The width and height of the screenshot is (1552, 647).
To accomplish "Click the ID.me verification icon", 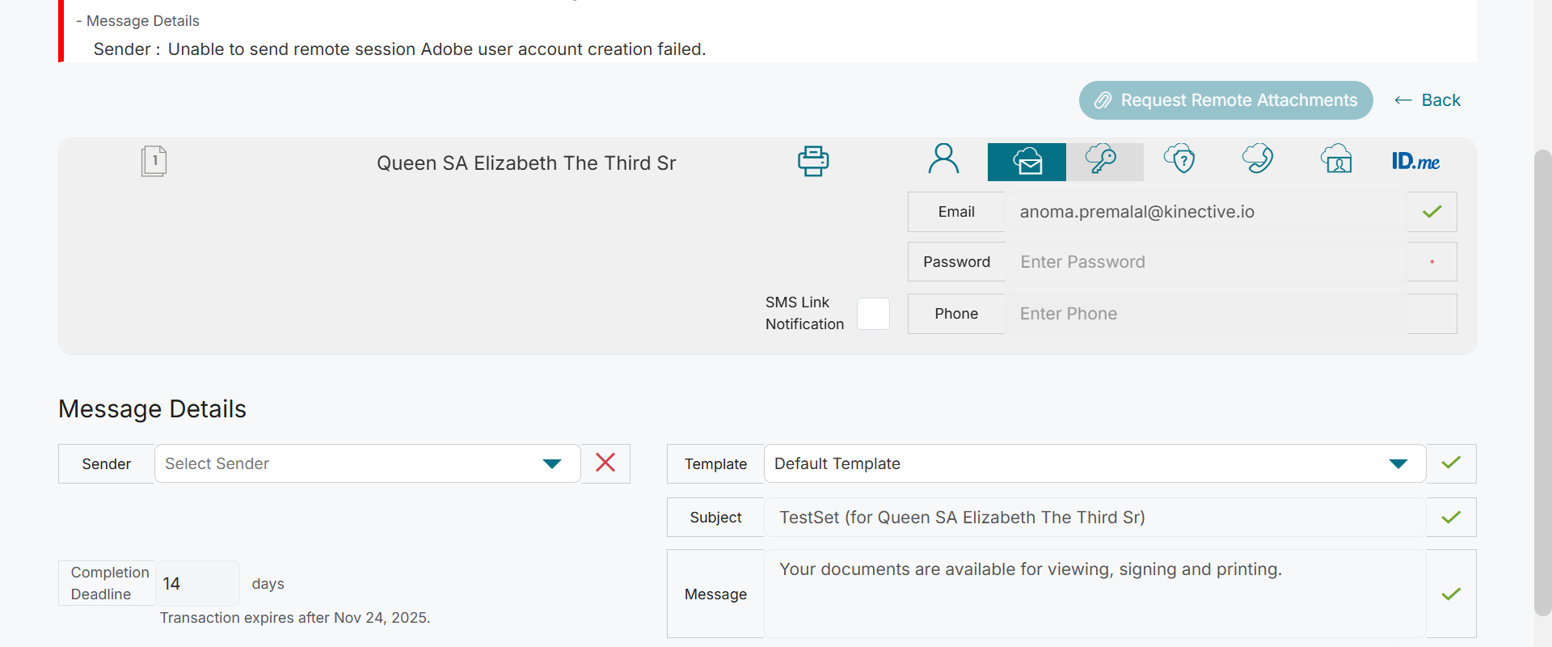I will tap(1415, 161).
